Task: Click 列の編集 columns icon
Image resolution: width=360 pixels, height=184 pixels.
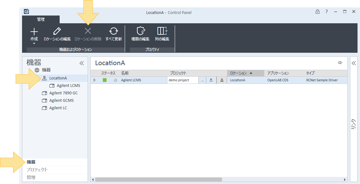Action: 162,31
